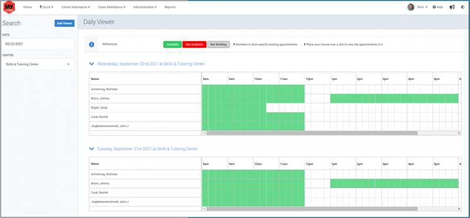This screenshot has width=470, height=218.
Task: Click the Wednesday schedule scrollbar right arrow
Action: [459, 133]
